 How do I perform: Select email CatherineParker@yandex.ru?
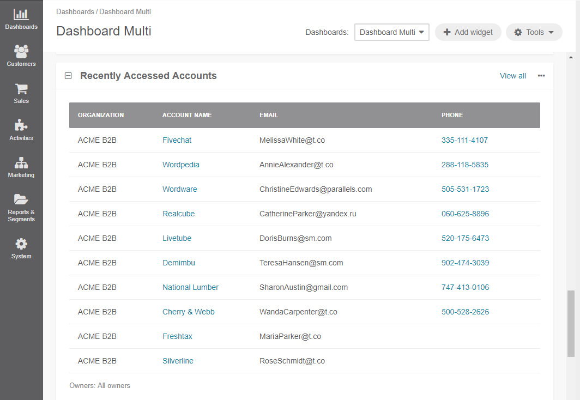[x=308, y=214]
